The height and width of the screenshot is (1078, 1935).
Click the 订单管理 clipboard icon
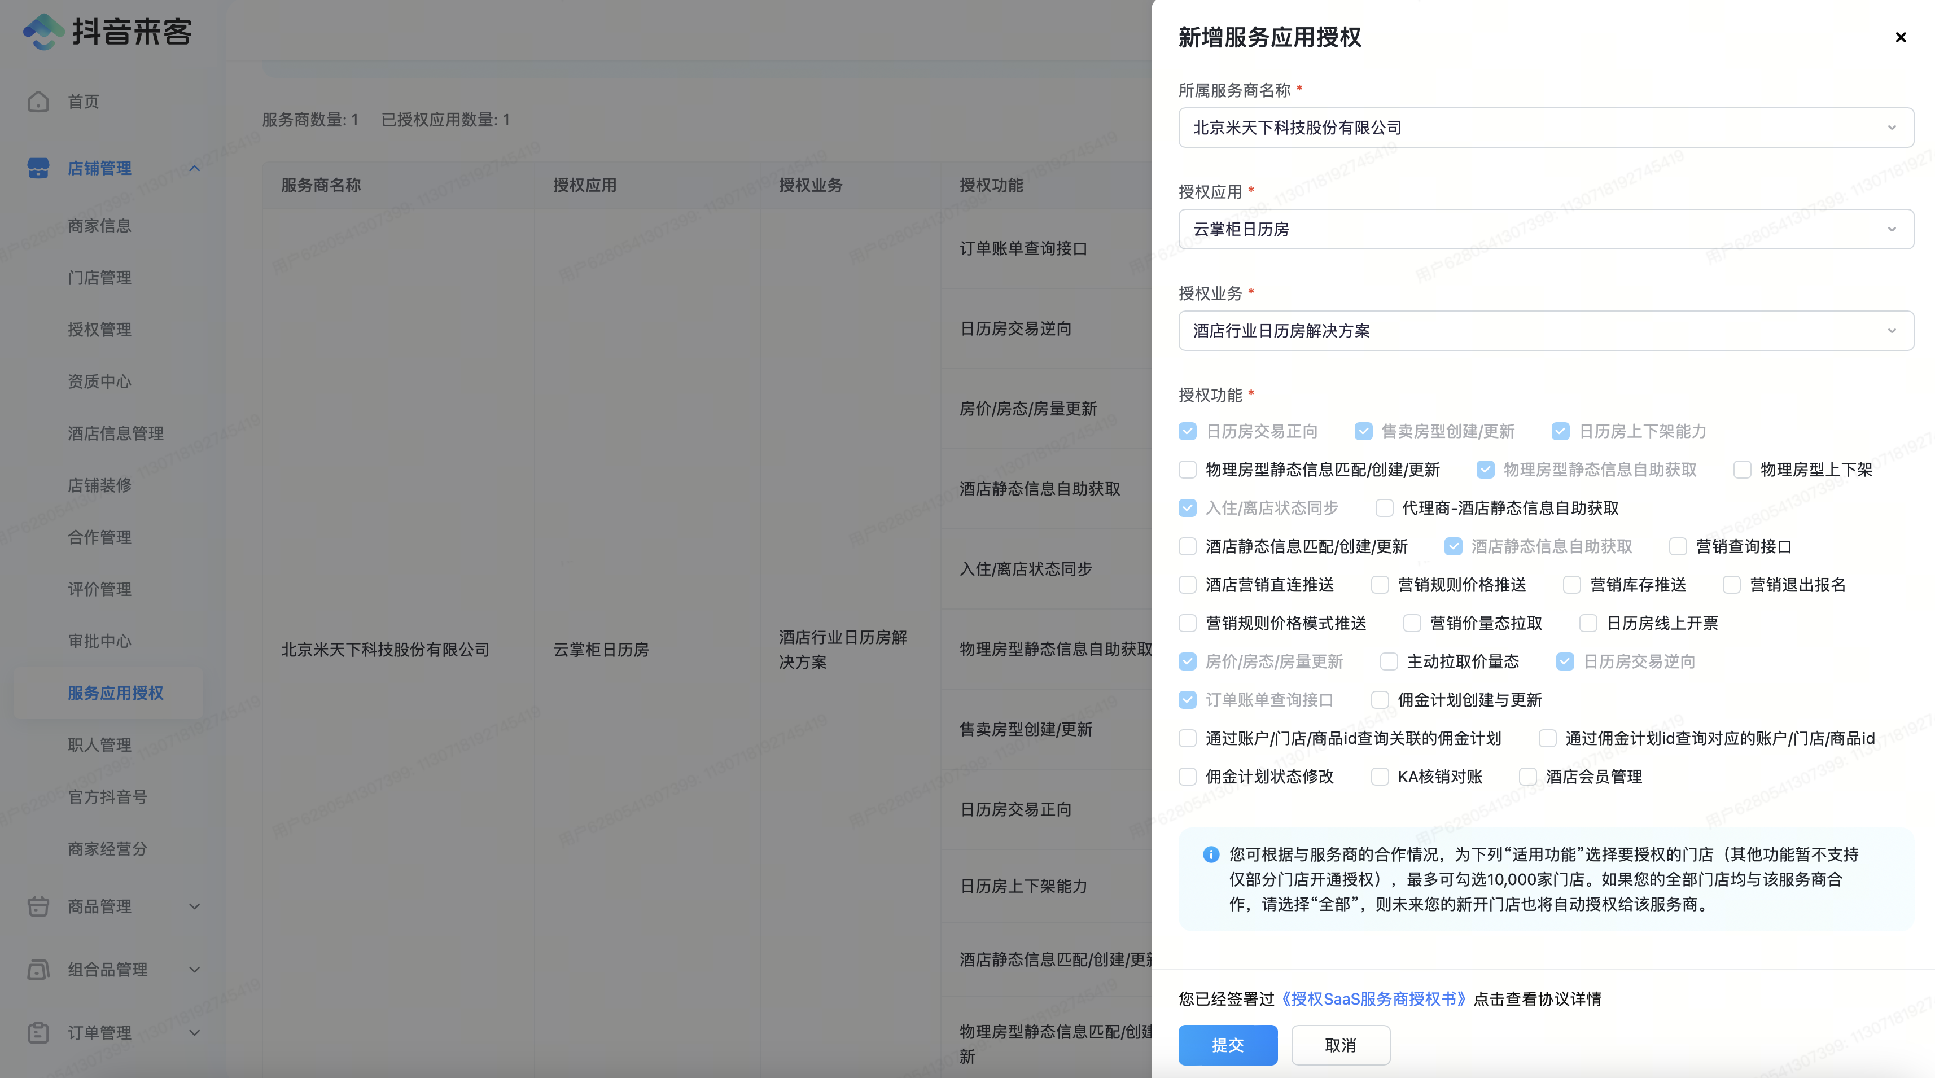pyautogui.click(x=38, y=1032)
